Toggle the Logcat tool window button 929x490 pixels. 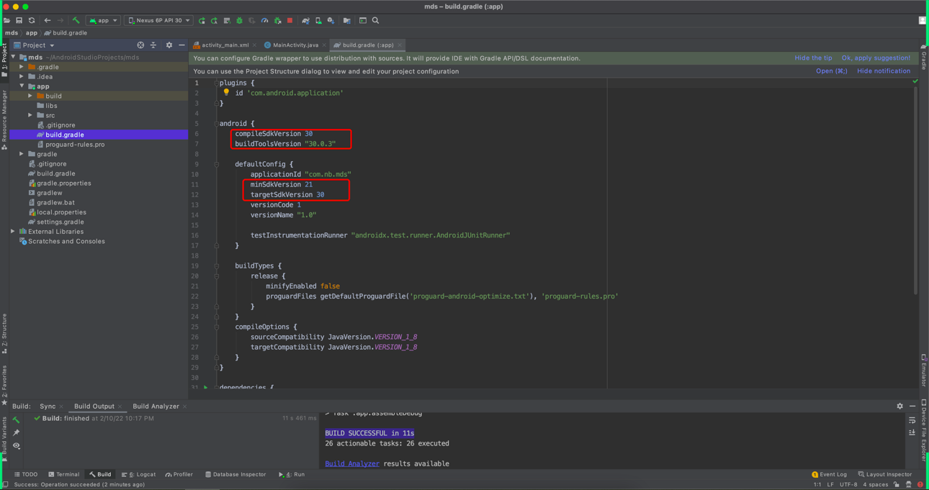click(x=139, y=475)
